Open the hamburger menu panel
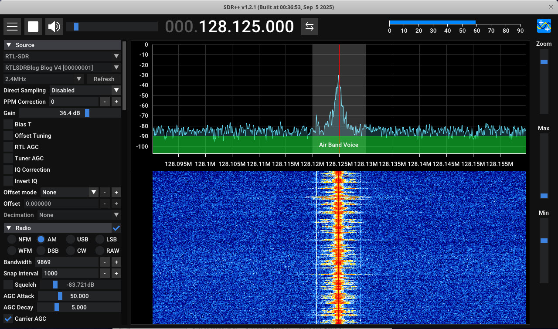This screenshot has width=558, height=329. pyautogui.click(x=12, y=27)
